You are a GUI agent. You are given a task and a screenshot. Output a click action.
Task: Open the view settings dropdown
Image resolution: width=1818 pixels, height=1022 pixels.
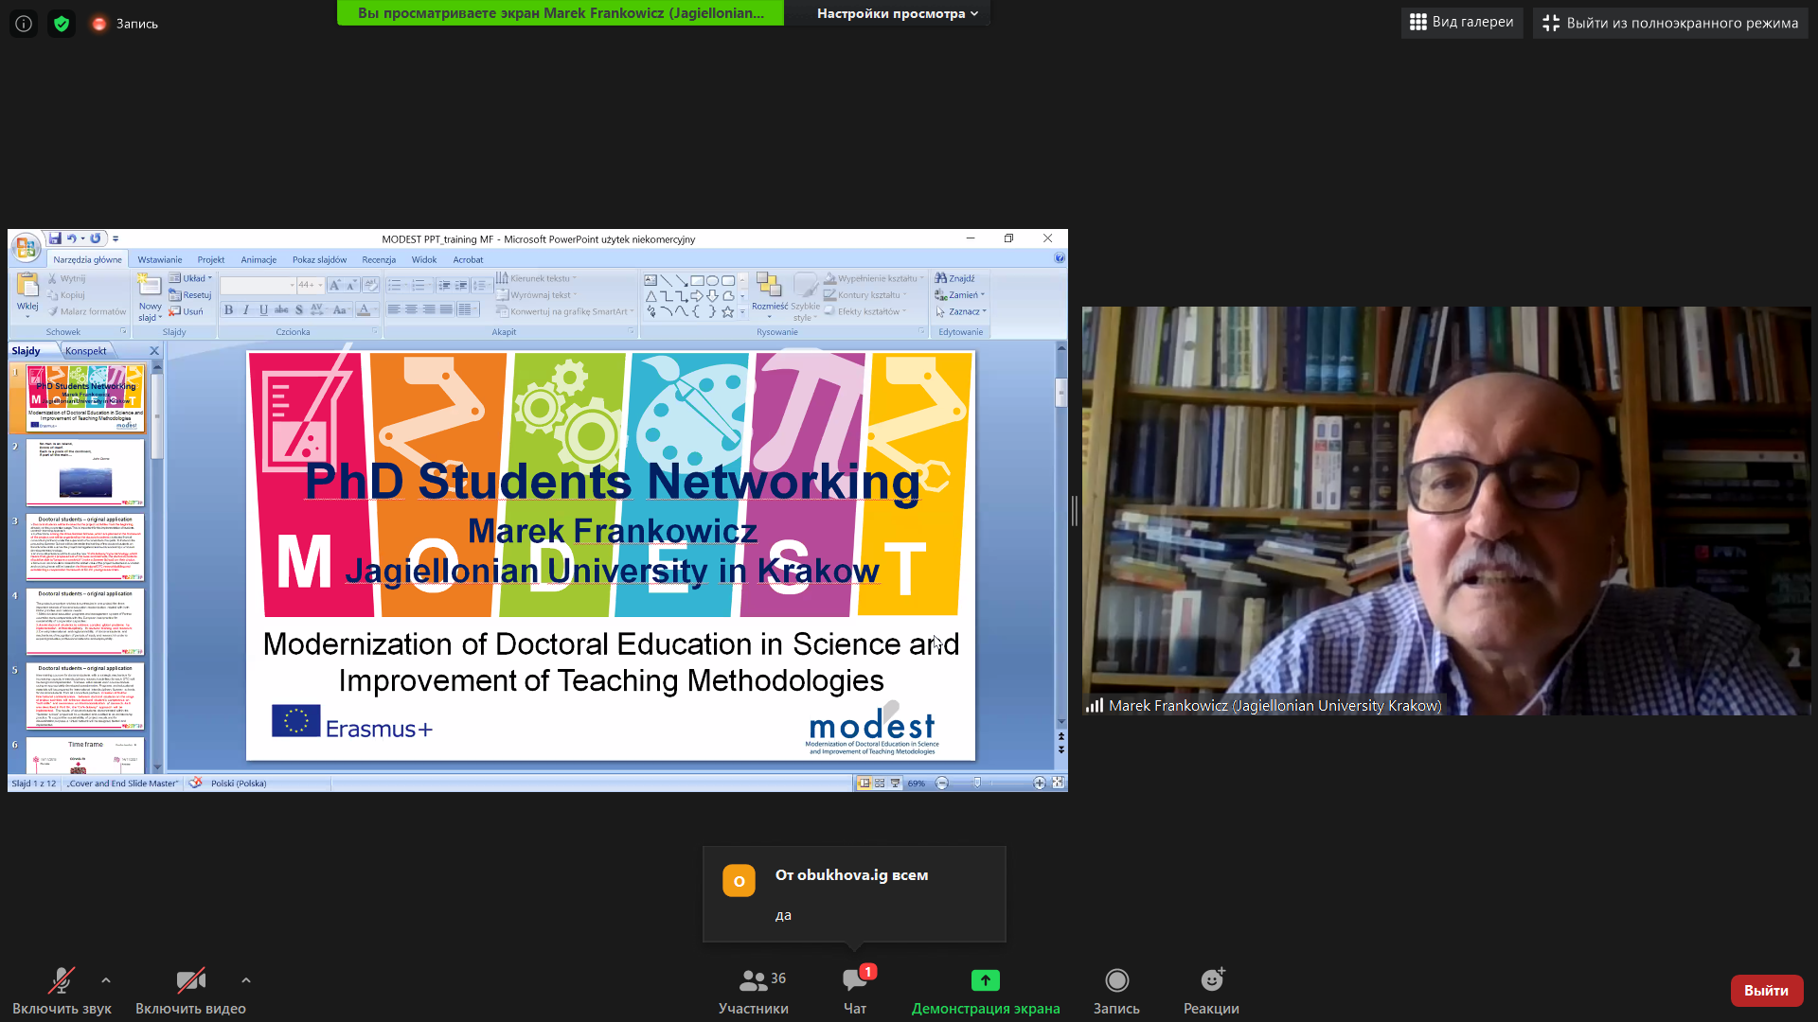click(897, 13)
